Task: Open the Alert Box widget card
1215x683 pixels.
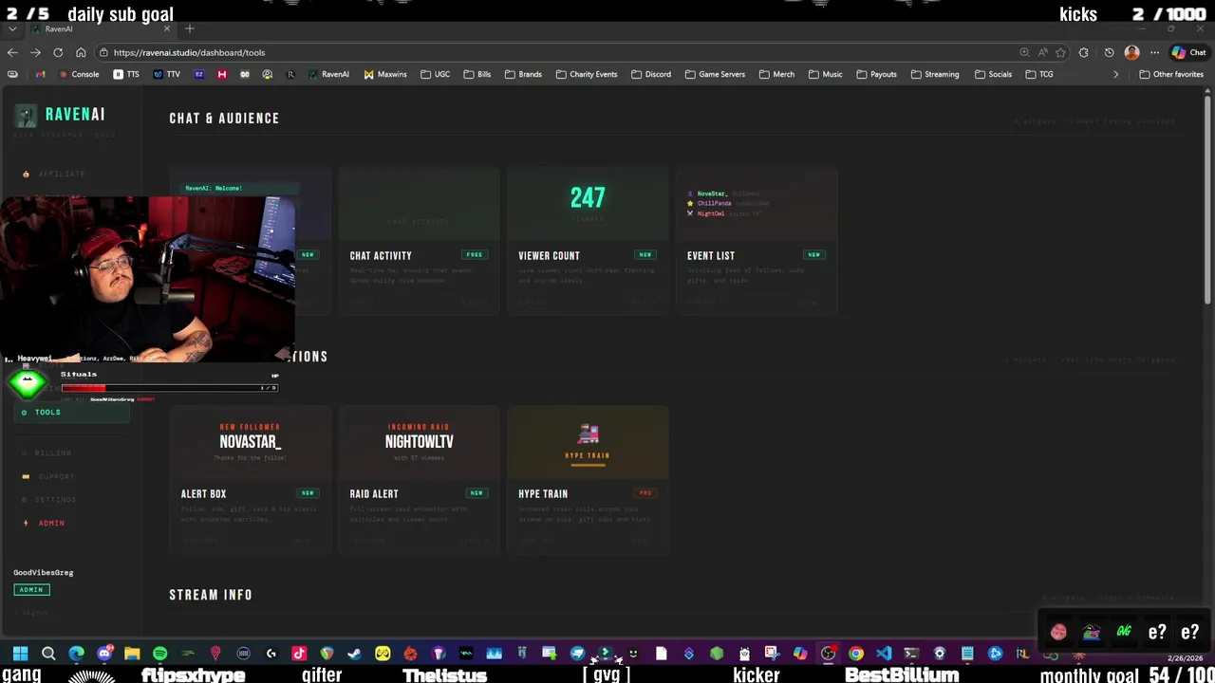Action: point(250,479)
